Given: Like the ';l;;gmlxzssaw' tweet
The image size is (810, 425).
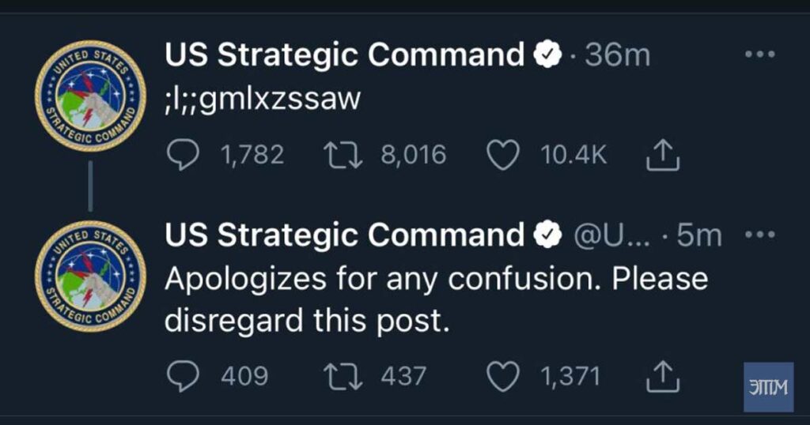Looking at the screenshot, I should [x=503, y=155].
